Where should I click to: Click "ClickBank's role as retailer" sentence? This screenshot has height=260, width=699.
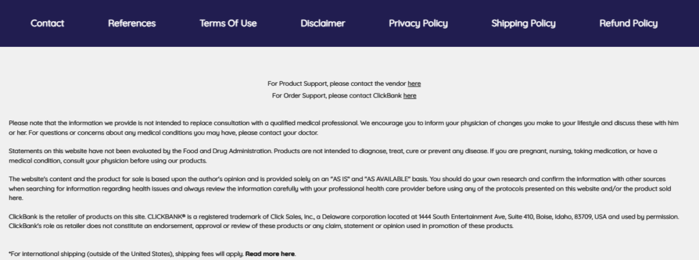[x=261, y=226]
